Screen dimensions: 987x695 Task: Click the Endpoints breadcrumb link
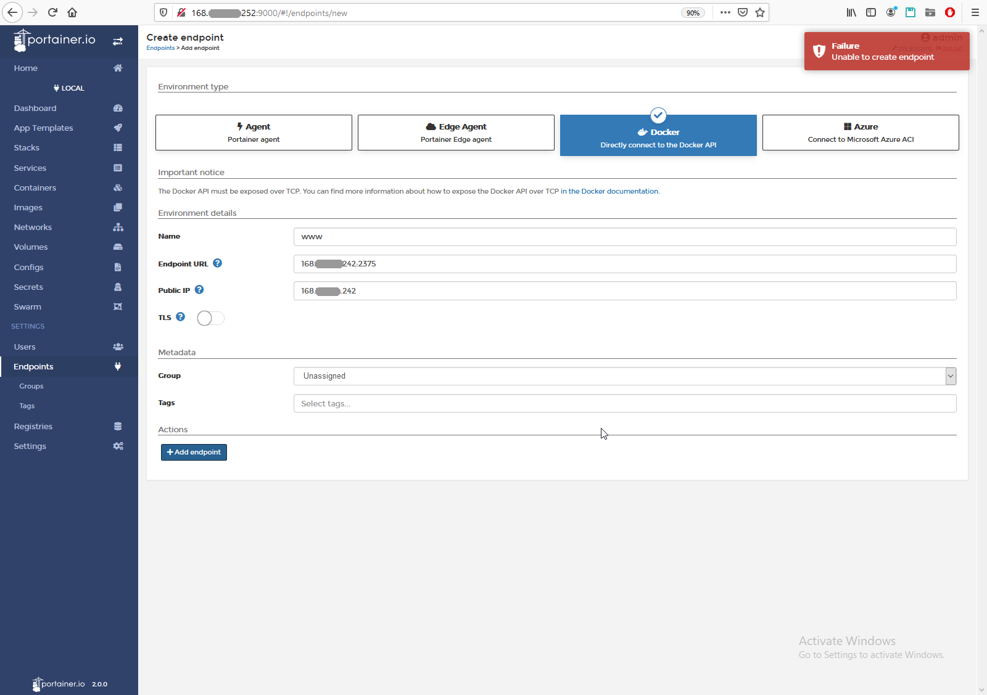(x=160, y=48)
